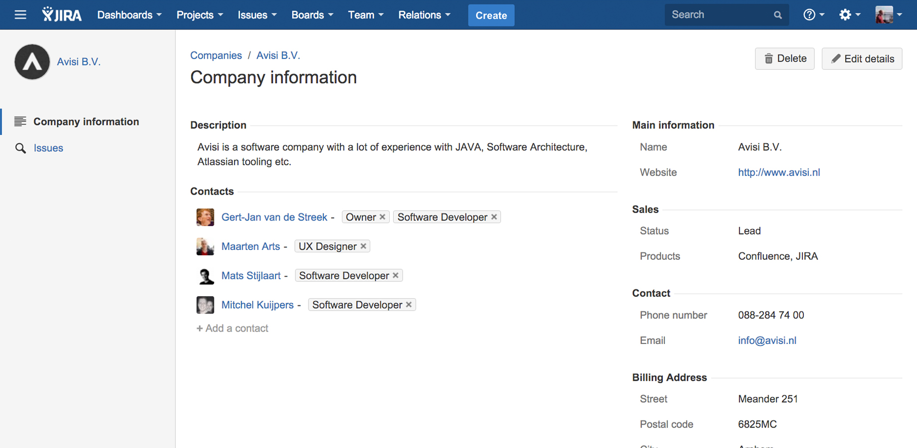Viewport: 917px width, 448px height.
Task: Click the search magnifier icon in the top bar
Action: (777, 15)
